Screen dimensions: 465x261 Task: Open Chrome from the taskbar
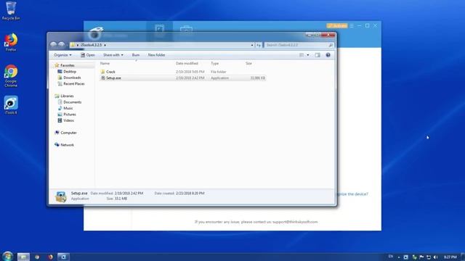coord(37,257)
